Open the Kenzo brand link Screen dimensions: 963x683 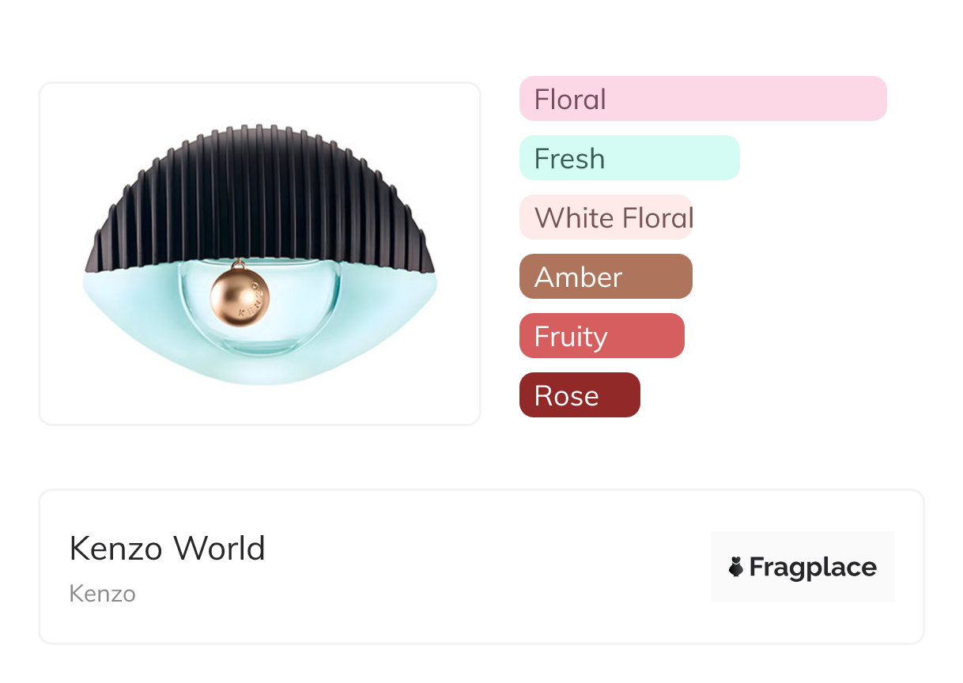(x=102, y=594)
